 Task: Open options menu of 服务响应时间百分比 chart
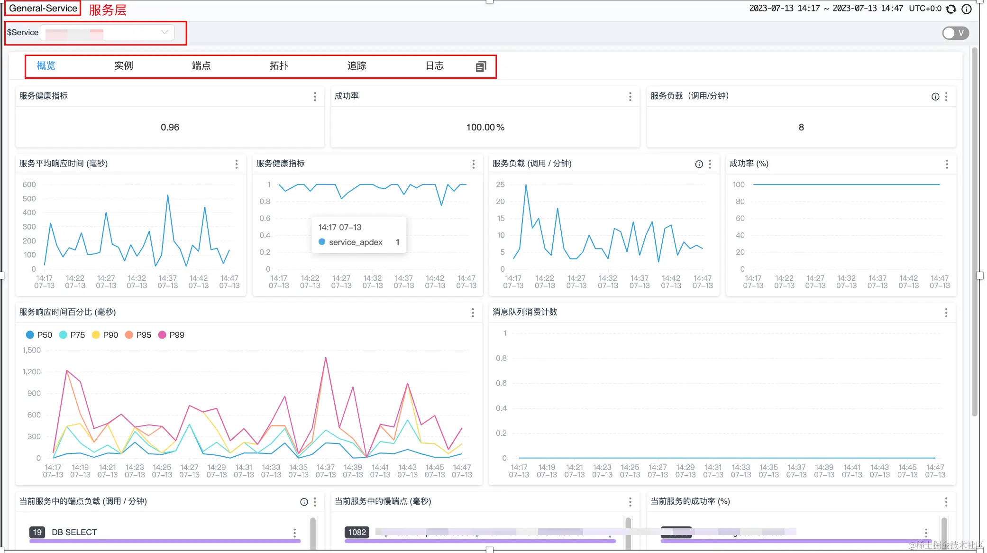473,313
